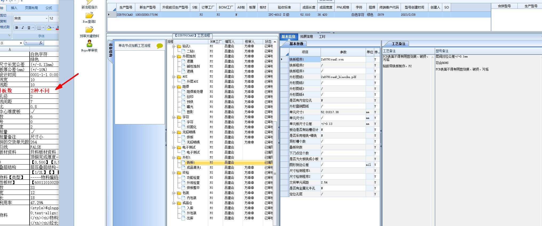Image resolution: width=542 pixels, height=226 pixels.
Task: Click the process tree scrollbar up arrow
Action: click(275, 42)
